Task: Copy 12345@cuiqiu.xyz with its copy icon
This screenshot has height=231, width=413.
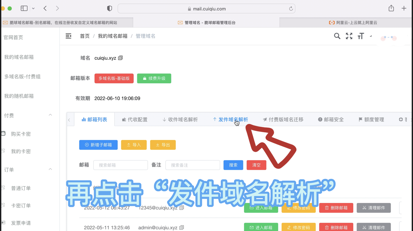Action: tap(182, 208)
